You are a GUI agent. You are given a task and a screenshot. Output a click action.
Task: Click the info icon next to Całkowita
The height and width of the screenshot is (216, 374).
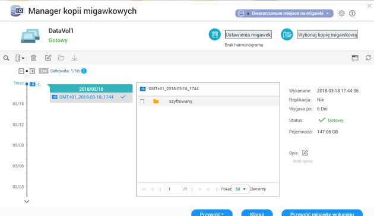(x=84, y=71)
